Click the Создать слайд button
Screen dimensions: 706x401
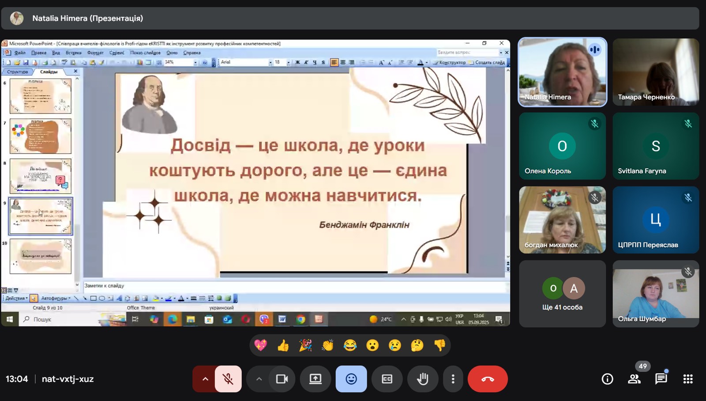(x=487, y=62)
